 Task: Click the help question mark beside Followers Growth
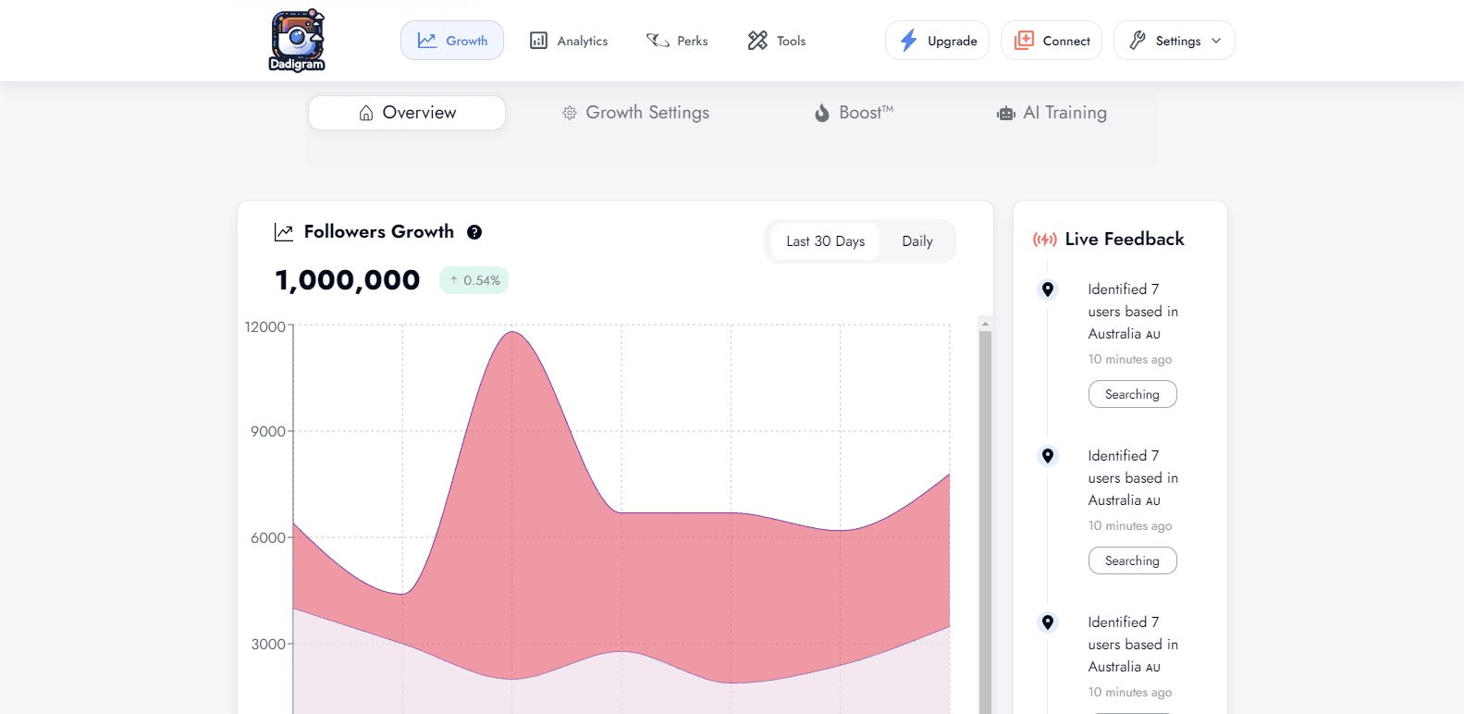(474, 232)
